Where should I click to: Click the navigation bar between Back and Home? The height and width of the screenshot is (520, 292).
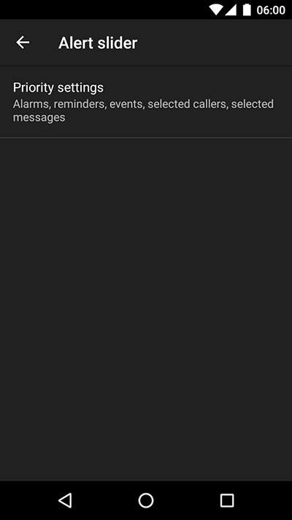(x=106, y=500)
